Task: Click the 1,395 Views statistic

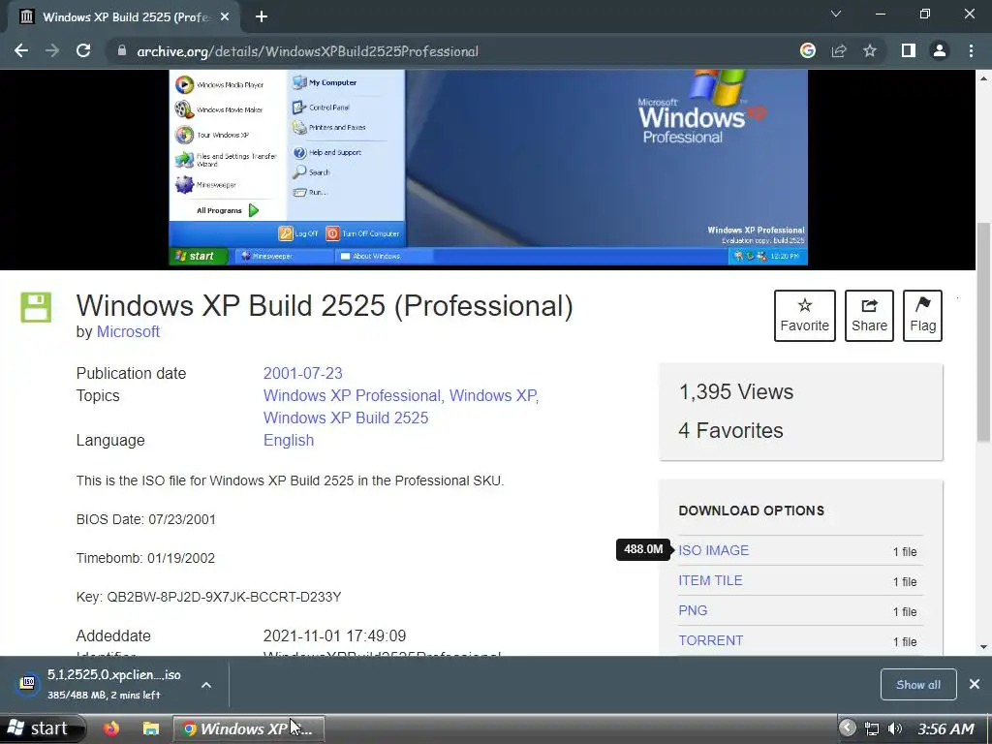Action: [x=736, y=391]
